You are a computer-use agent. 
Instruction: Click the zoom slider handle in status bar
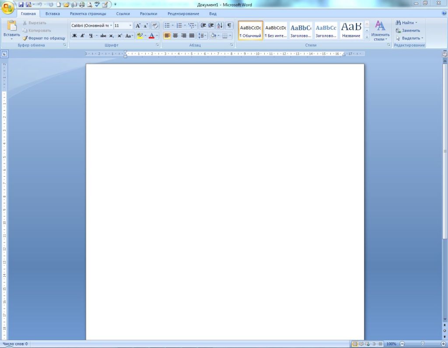coord(422,344)
